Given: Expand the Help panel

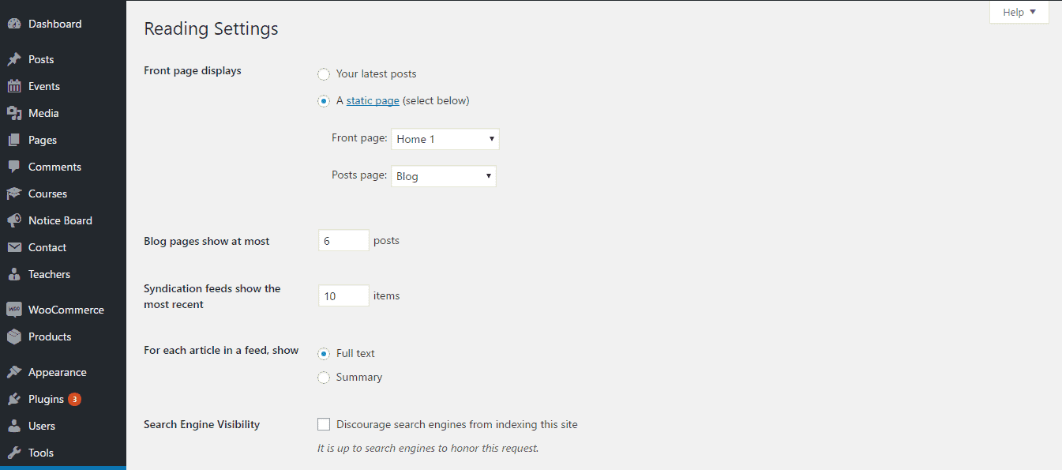Looking at the screenshot, I should [x=1019, y=12].
